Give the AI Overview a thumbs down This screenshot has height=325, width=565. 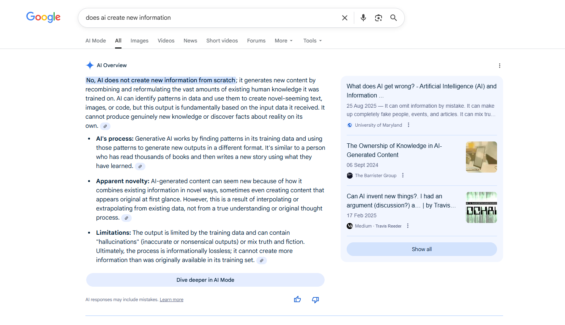[316, 300]
